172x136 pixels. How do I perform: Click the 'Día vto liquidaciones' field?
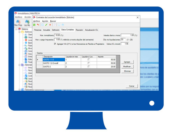point(123,39)
